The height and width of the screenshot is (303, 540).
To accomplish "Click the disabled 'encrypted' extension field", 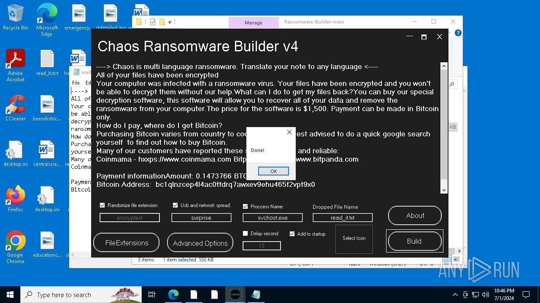I will 130,218.
